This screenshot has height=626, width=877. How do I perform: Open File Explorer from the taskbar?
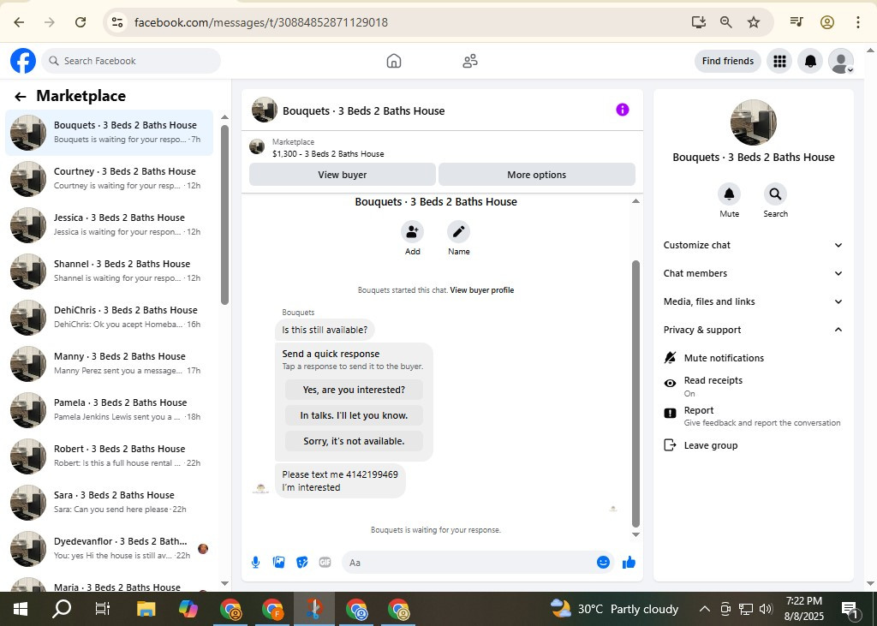point(146,609)
